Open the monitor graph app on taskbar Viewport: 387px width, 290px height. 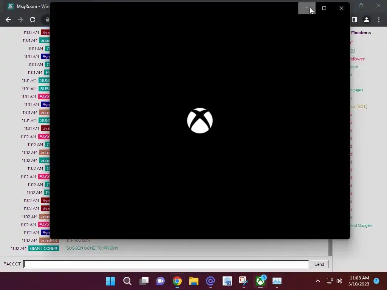click(x=277, y=281)
